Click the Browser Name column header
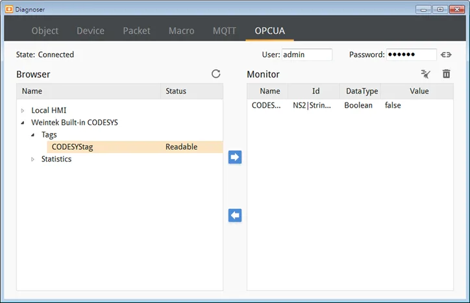This screenshot has width=470, height=303. 88,91
